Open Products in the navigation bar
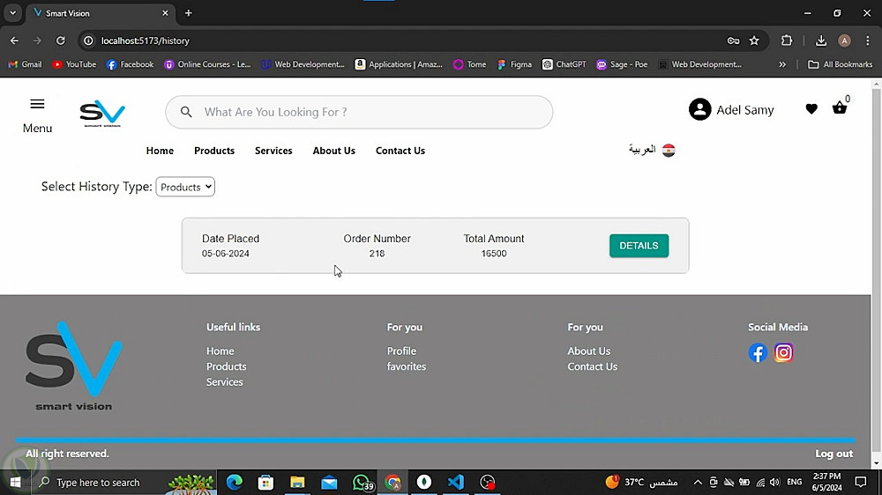This screenshot has width=882, height=495. point(214,151)
